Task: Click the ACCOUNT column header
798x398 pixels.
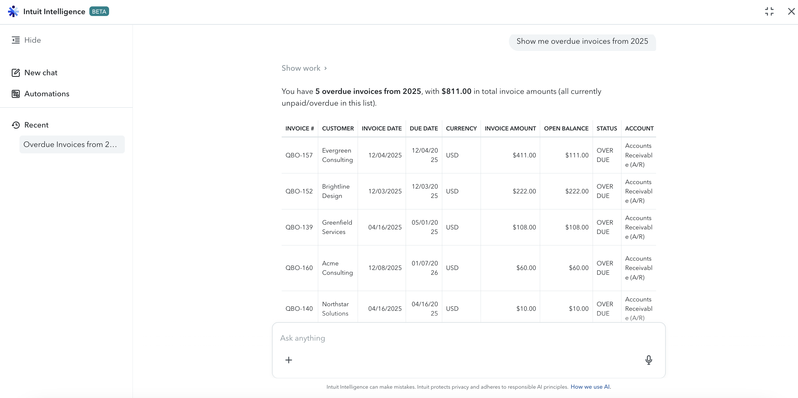Action: [x=639, y=129]
